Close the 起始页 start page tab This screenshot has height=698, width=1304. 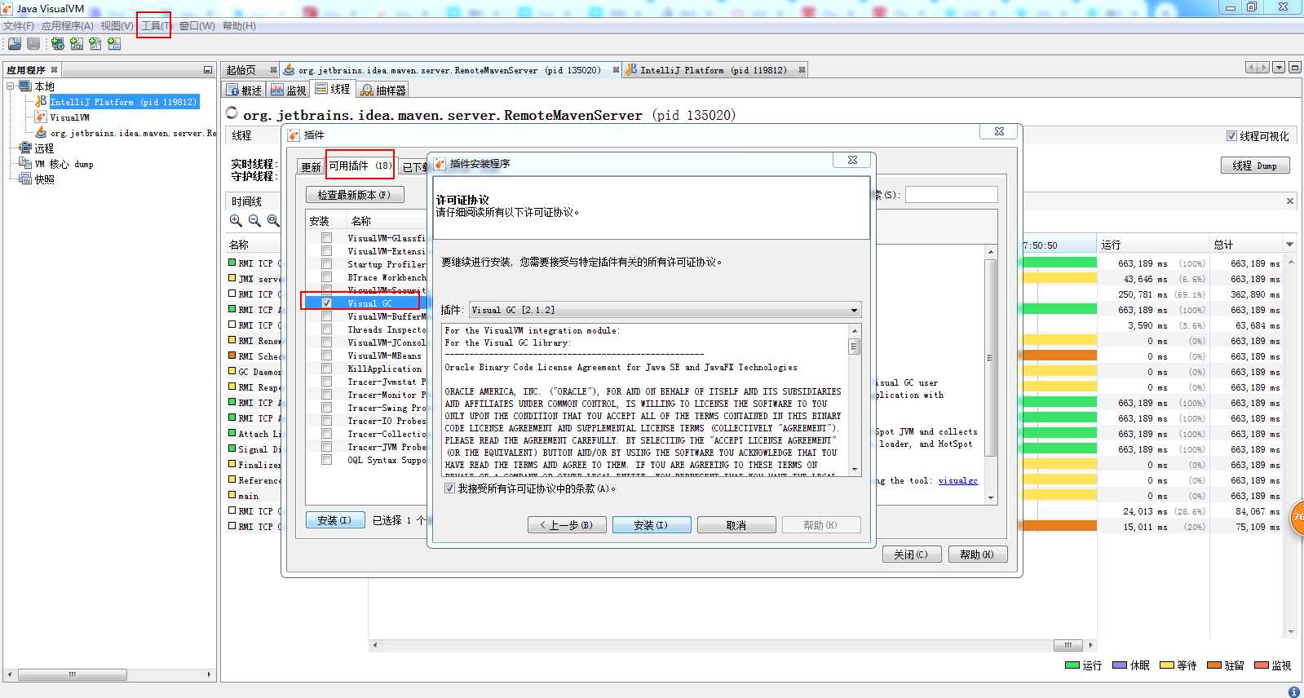(x=273, y=70)
